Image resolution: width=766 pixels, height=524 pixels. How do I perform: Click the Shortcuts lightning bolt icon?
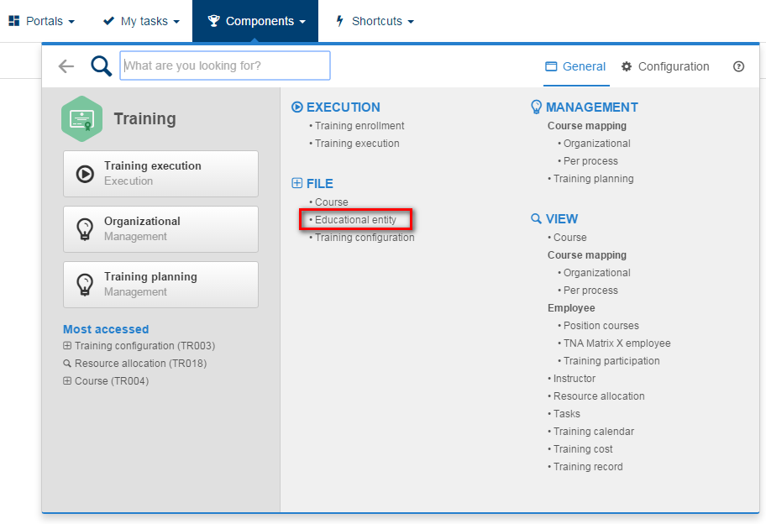(x=340, y=21)
